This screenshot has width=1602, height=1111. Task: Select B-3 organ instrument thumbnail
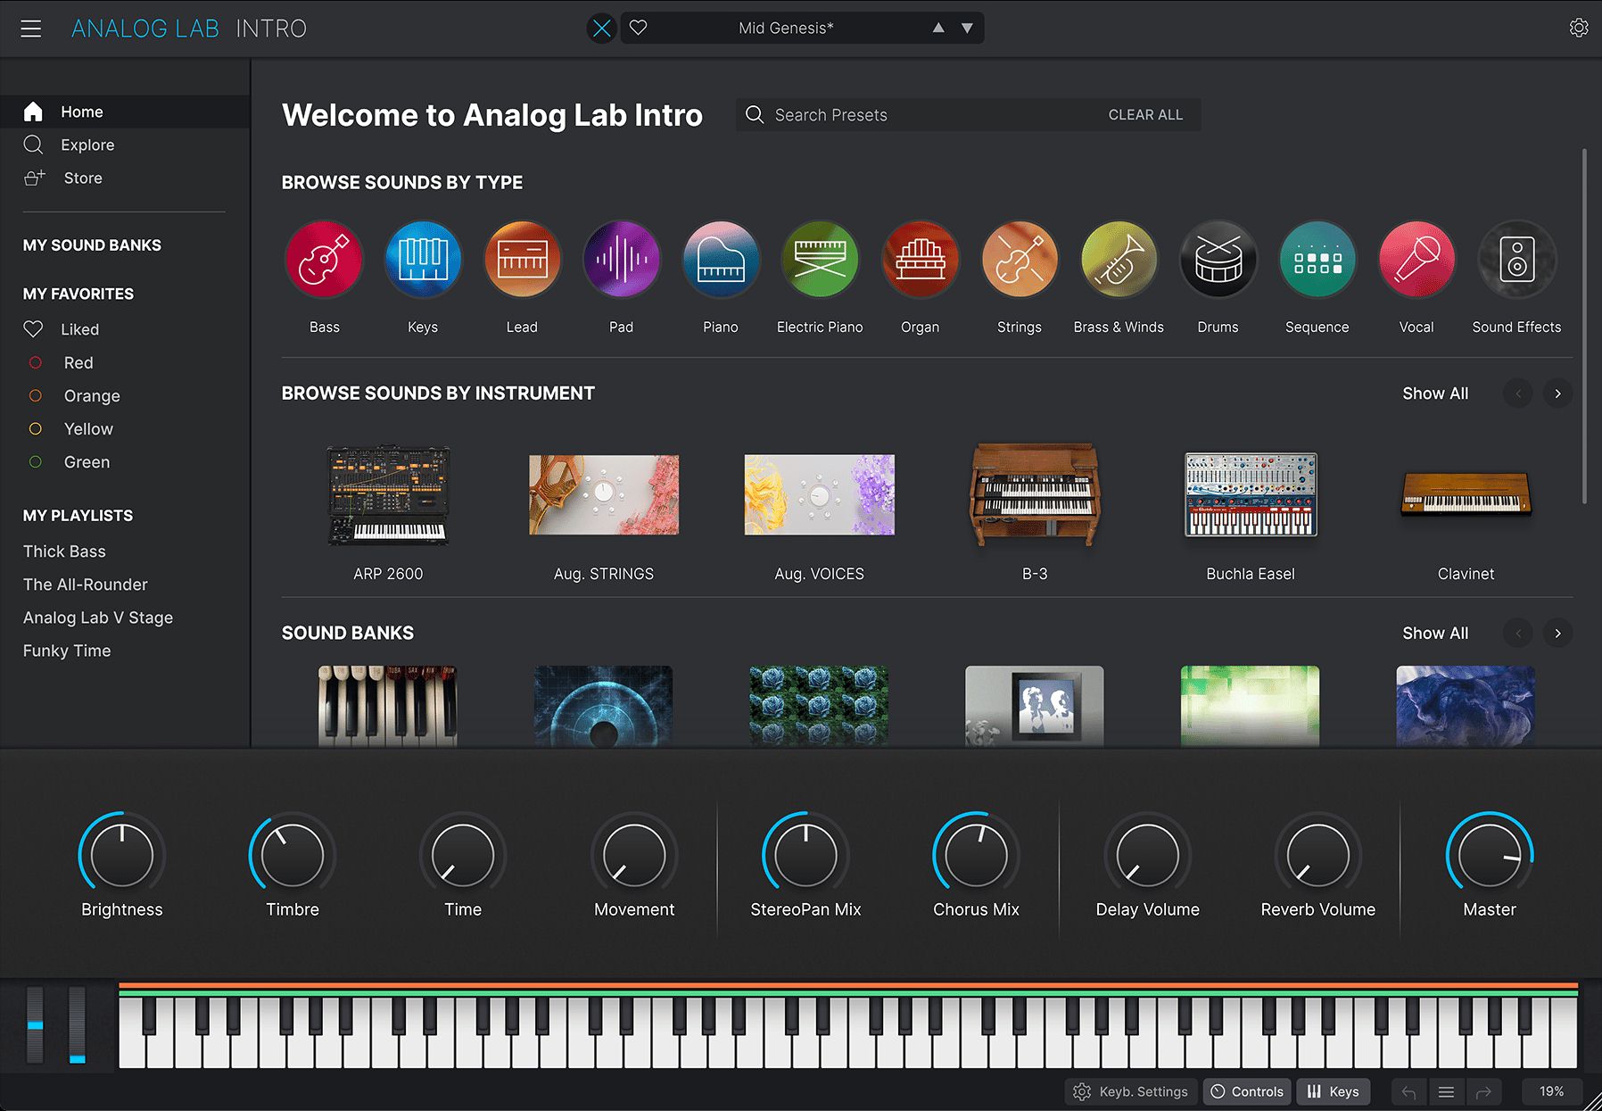point(1035,495)
